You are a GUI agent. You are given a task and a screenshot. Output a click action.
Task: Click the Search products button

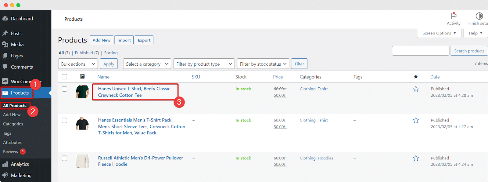pos(469,51)
